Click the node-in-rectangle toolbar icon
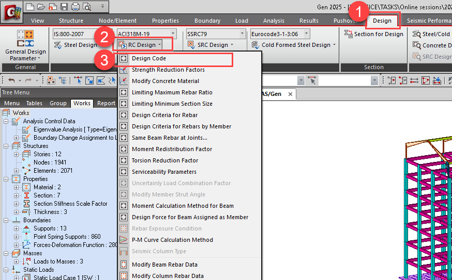The width and height of the screenshot is (452, 280). pos(391,80)
